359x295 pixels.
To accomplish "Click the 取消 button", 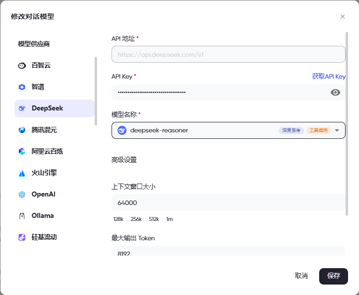I will click(x=301, y=276).
